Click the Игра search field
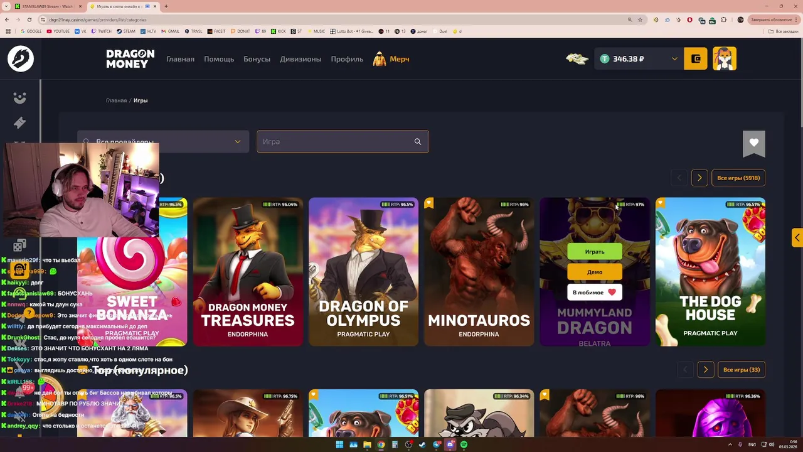 coord(343,142)
